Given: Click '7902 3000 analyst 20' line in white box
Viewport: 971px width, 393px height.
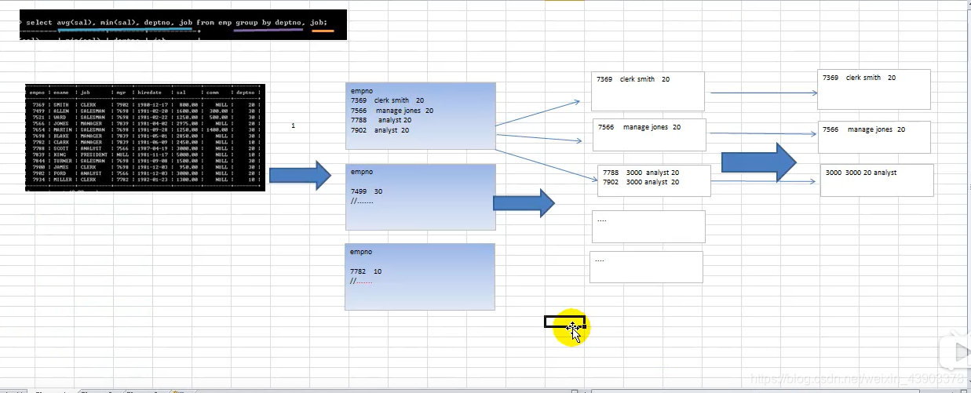Looking at the screenshot, I should 641,182.
